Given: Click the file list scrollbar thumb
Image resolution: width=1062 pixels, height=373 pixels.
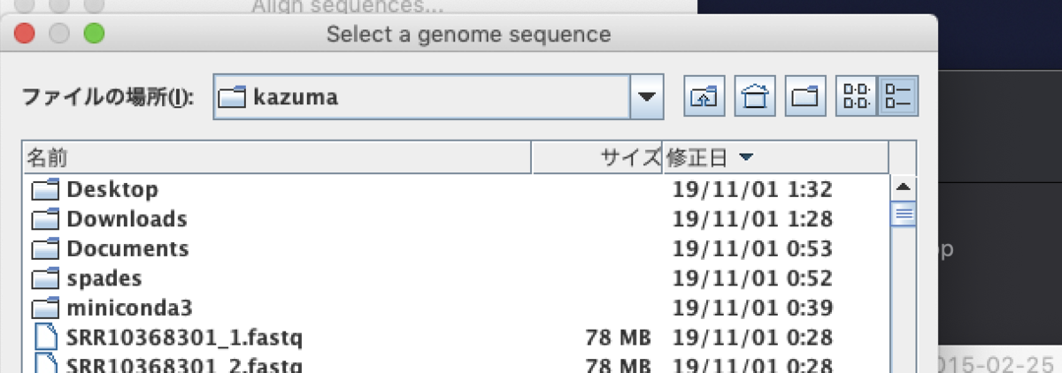Looking at the screenshot, I should point(904,213).
